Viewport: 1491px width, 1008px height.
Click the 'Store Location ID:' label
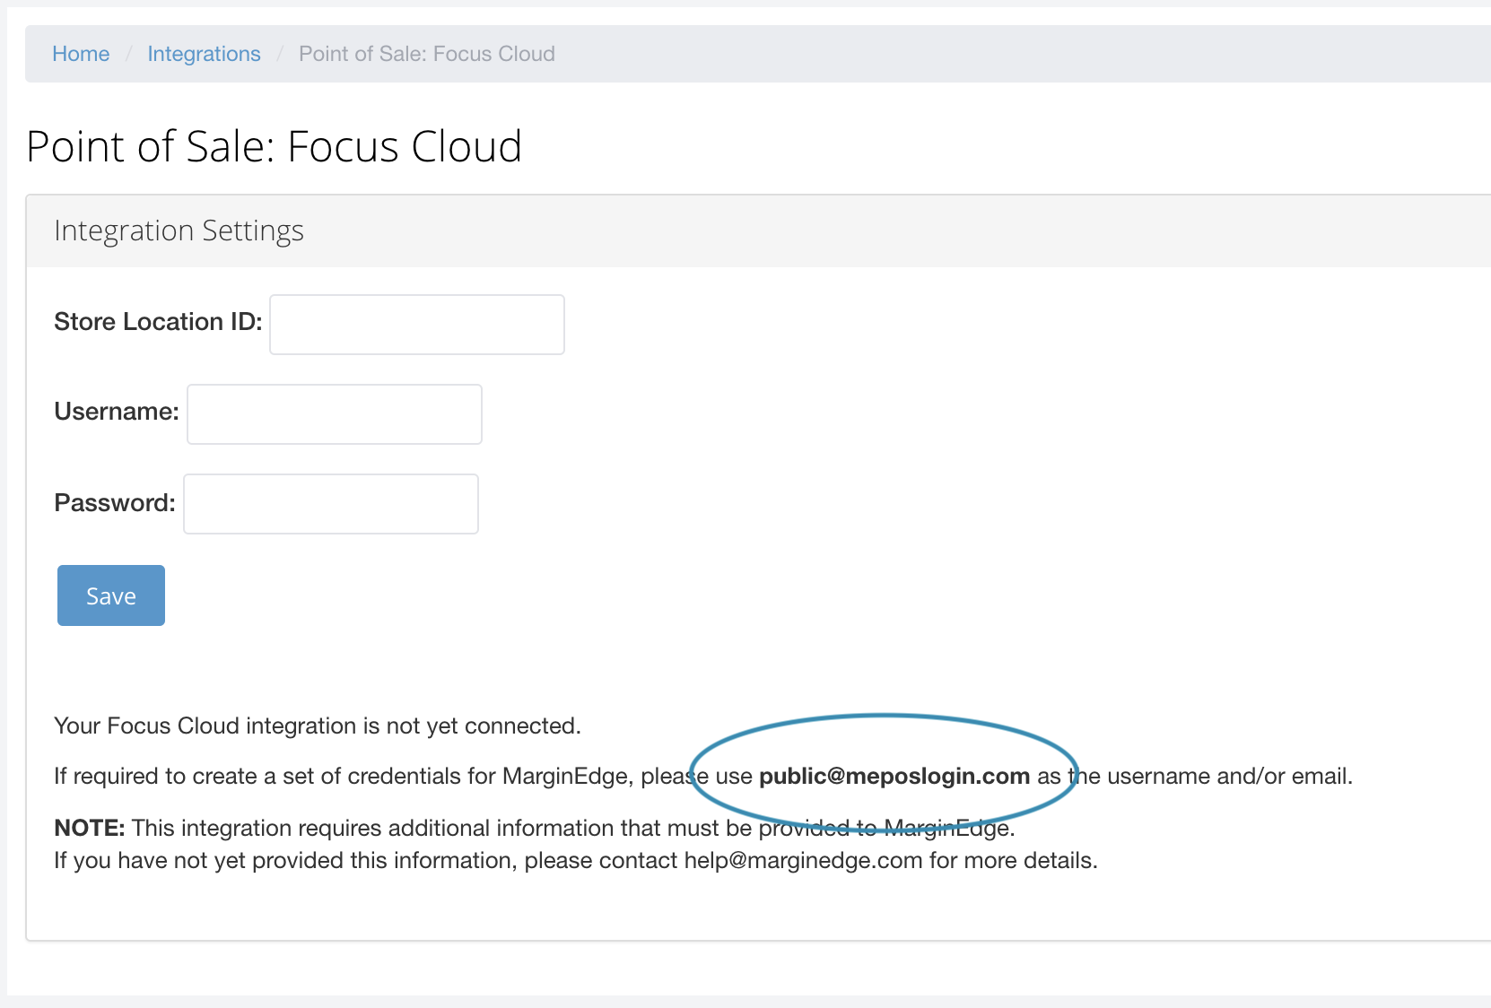(x=158, y=322)
